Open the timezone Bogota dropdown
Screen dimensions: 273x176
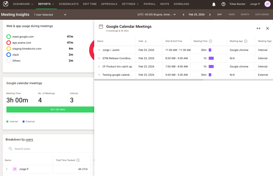tap(156, 15)
